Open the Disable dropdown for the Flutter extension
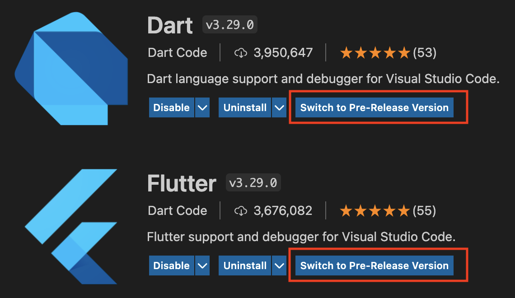 [x=203, y=265]
